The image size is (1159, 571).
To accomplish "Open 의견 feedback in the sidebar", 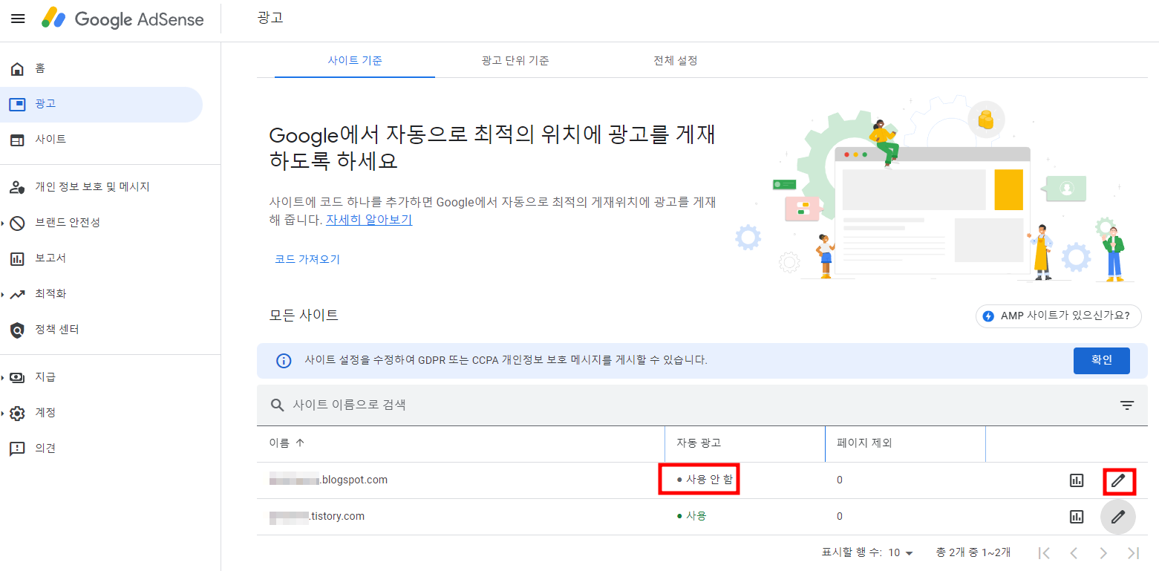I will coord(101,448).
